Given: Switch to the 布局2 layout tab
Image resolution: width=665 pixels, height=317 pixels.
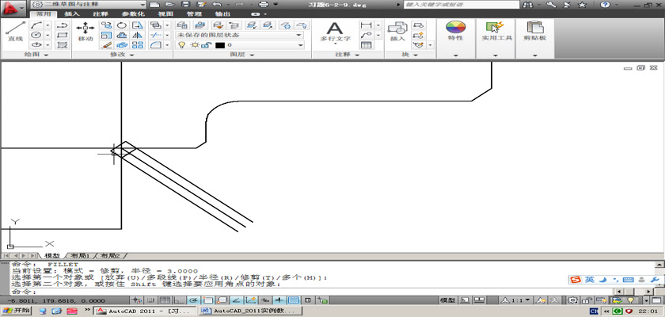Looking at the screenshot, I should coord(110,255).
